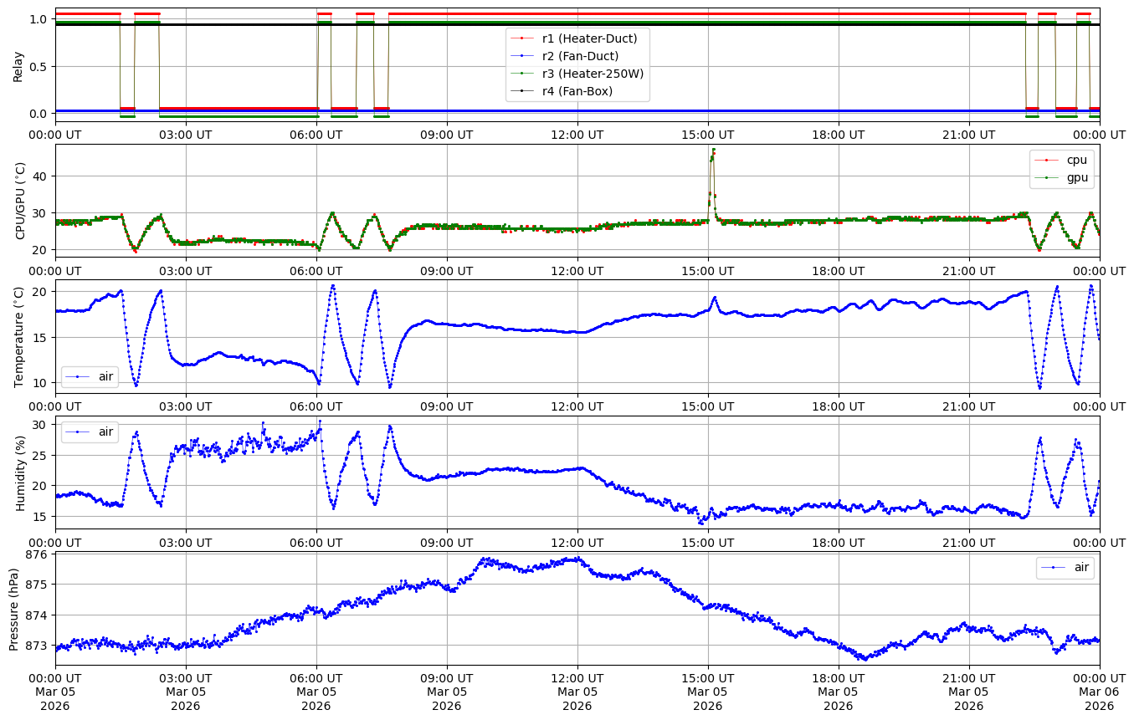Click the Pressure (hPa) y-axis label
This screenshot has height=720, width=1134.
[x=14, y=608]
